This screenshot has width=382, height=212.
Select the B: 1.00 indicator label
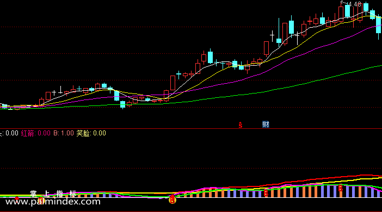click(x=64, y=133)
